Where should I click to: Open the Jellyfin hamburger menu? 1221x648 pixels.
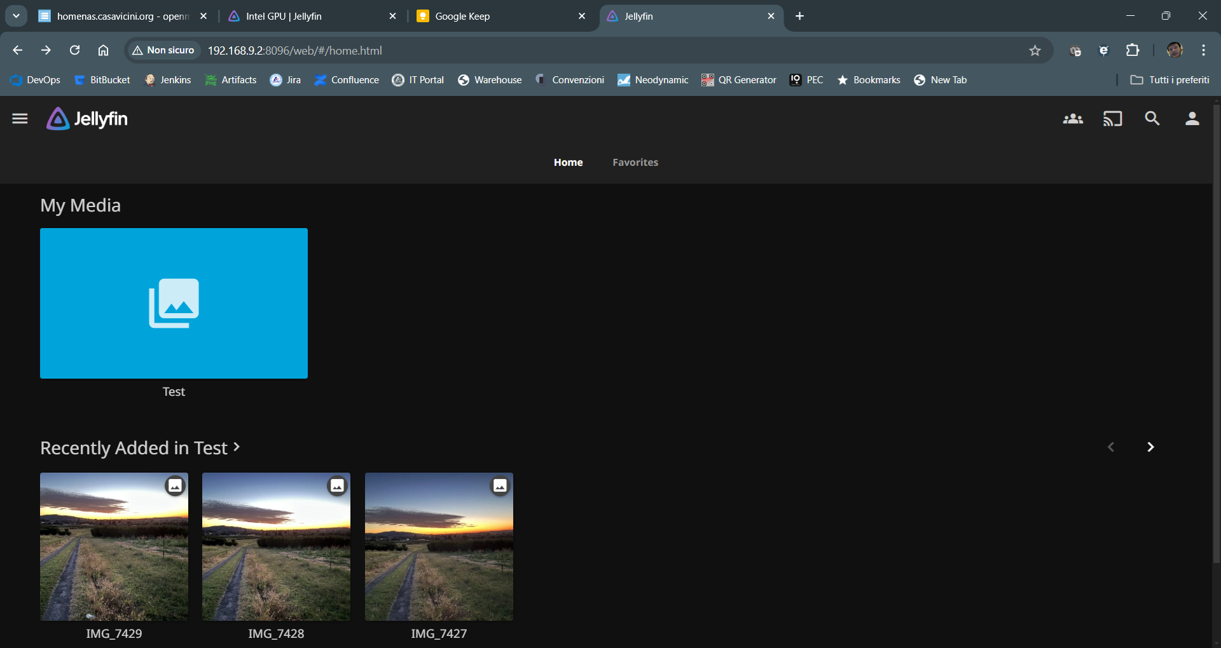(x=20, y=119)
